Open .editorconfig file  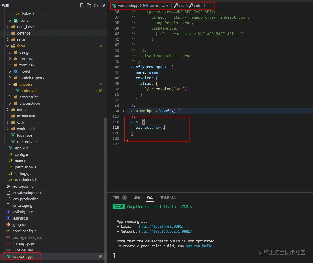pos(23,186)
